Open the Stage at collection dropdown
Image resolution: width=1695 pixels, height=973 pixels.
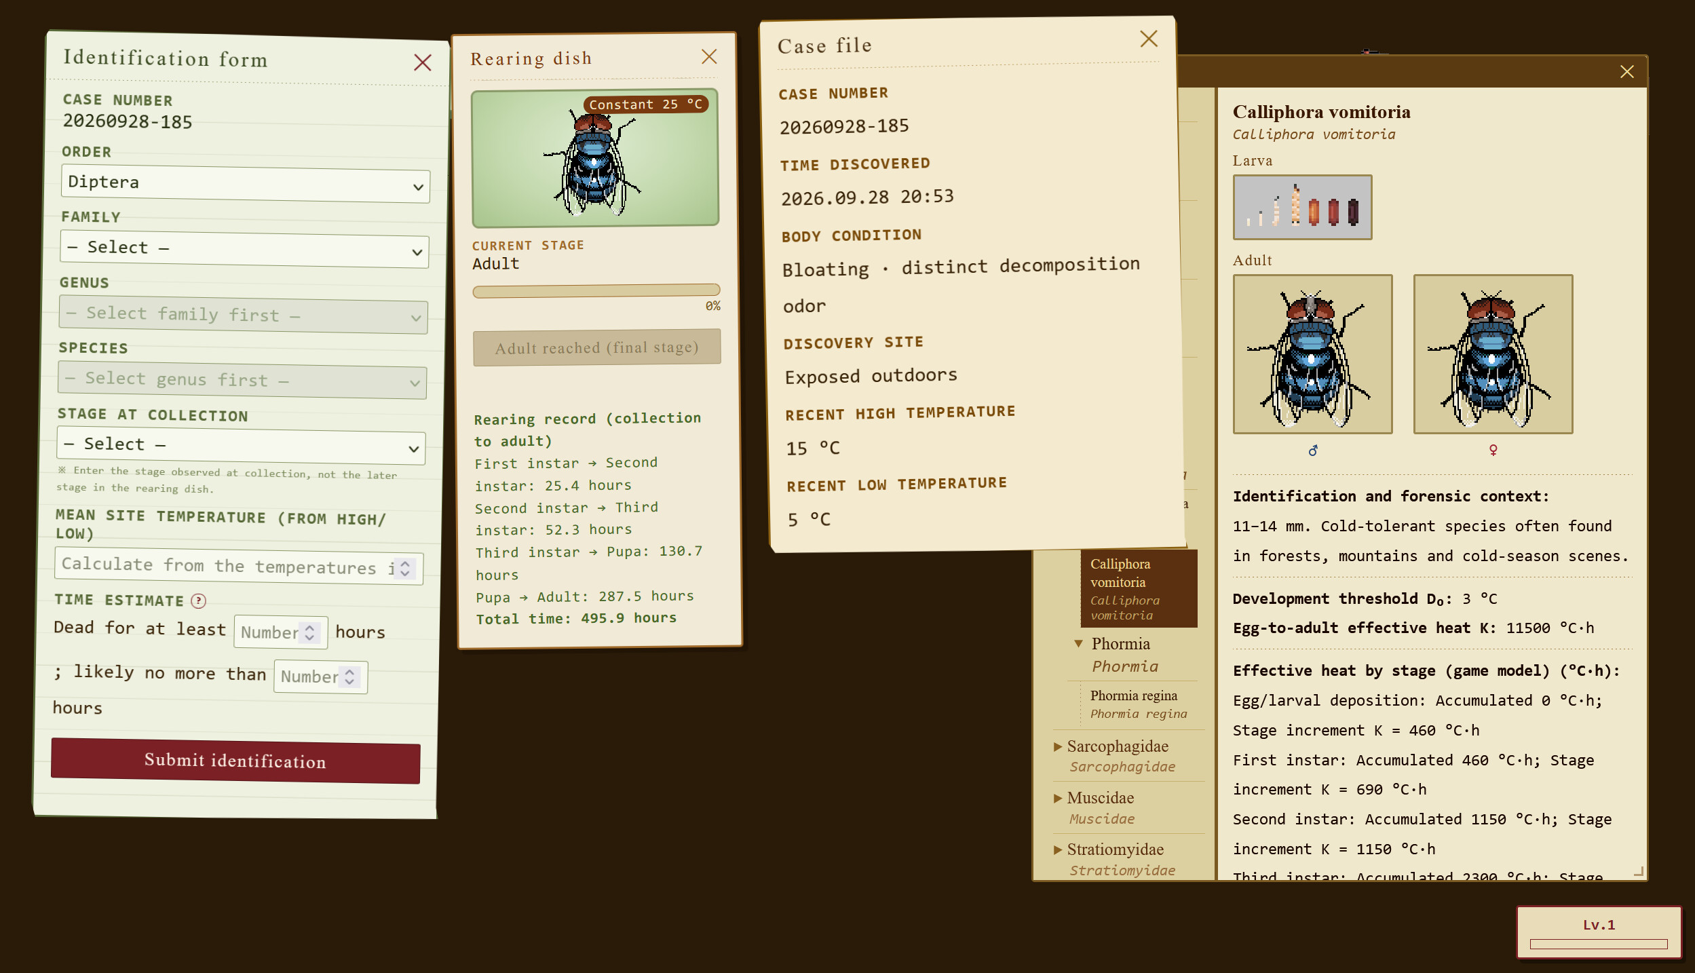pyautogui.click(x=241, y=446)
